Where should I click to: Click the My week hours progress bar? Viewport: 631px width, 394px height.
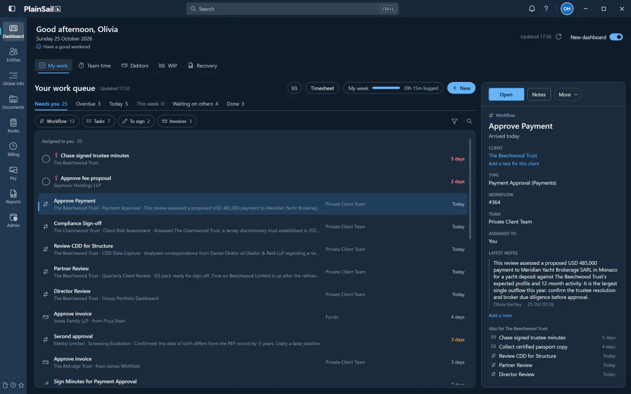(x=386, y=88)
